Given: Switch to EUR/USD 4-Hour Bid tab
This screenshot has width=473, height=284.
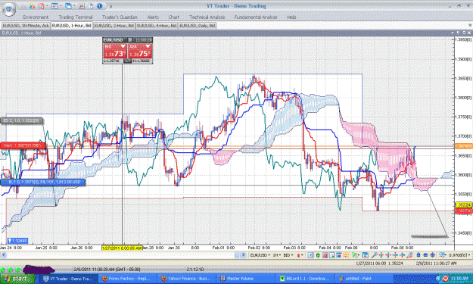Looking at the screenshot, I should click(157, 26).
